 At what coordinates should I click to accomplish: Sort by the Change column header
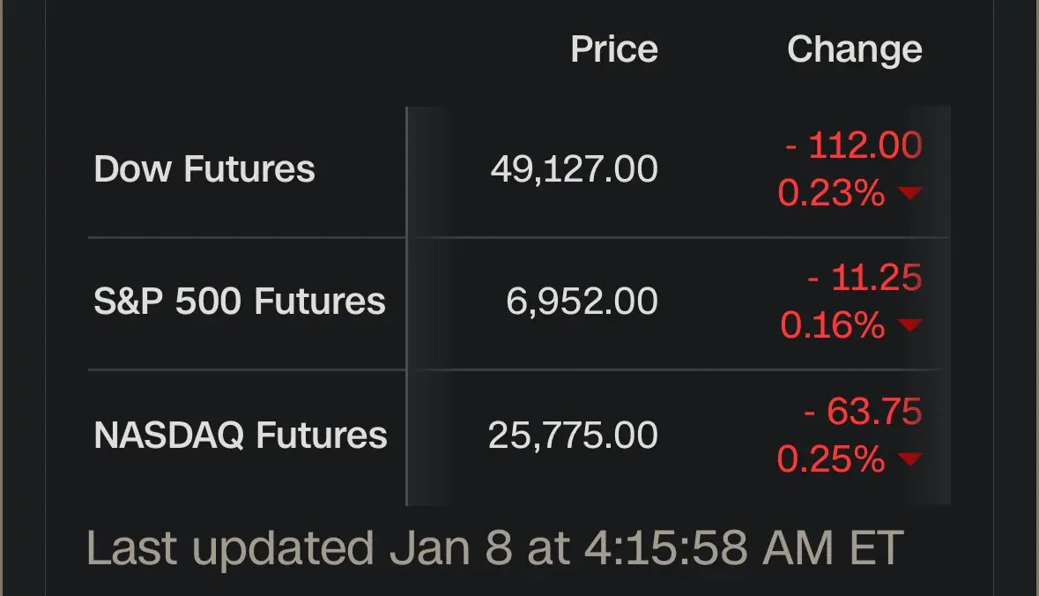[854, 49]
